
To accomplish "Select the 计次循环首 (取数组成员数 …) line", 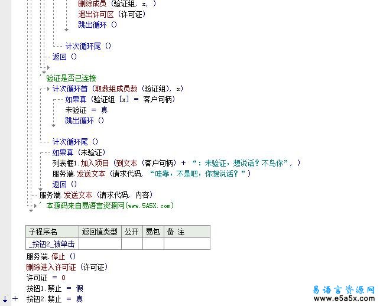I will (118, 89).
